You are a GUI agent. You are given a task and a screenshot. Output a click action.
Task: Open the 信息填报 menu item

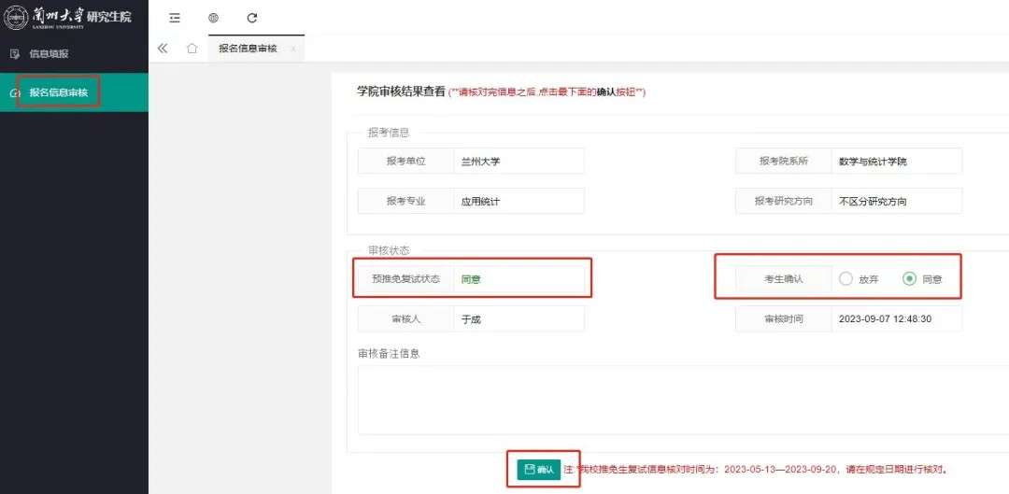pyautogui.click(x=50, y=54)
